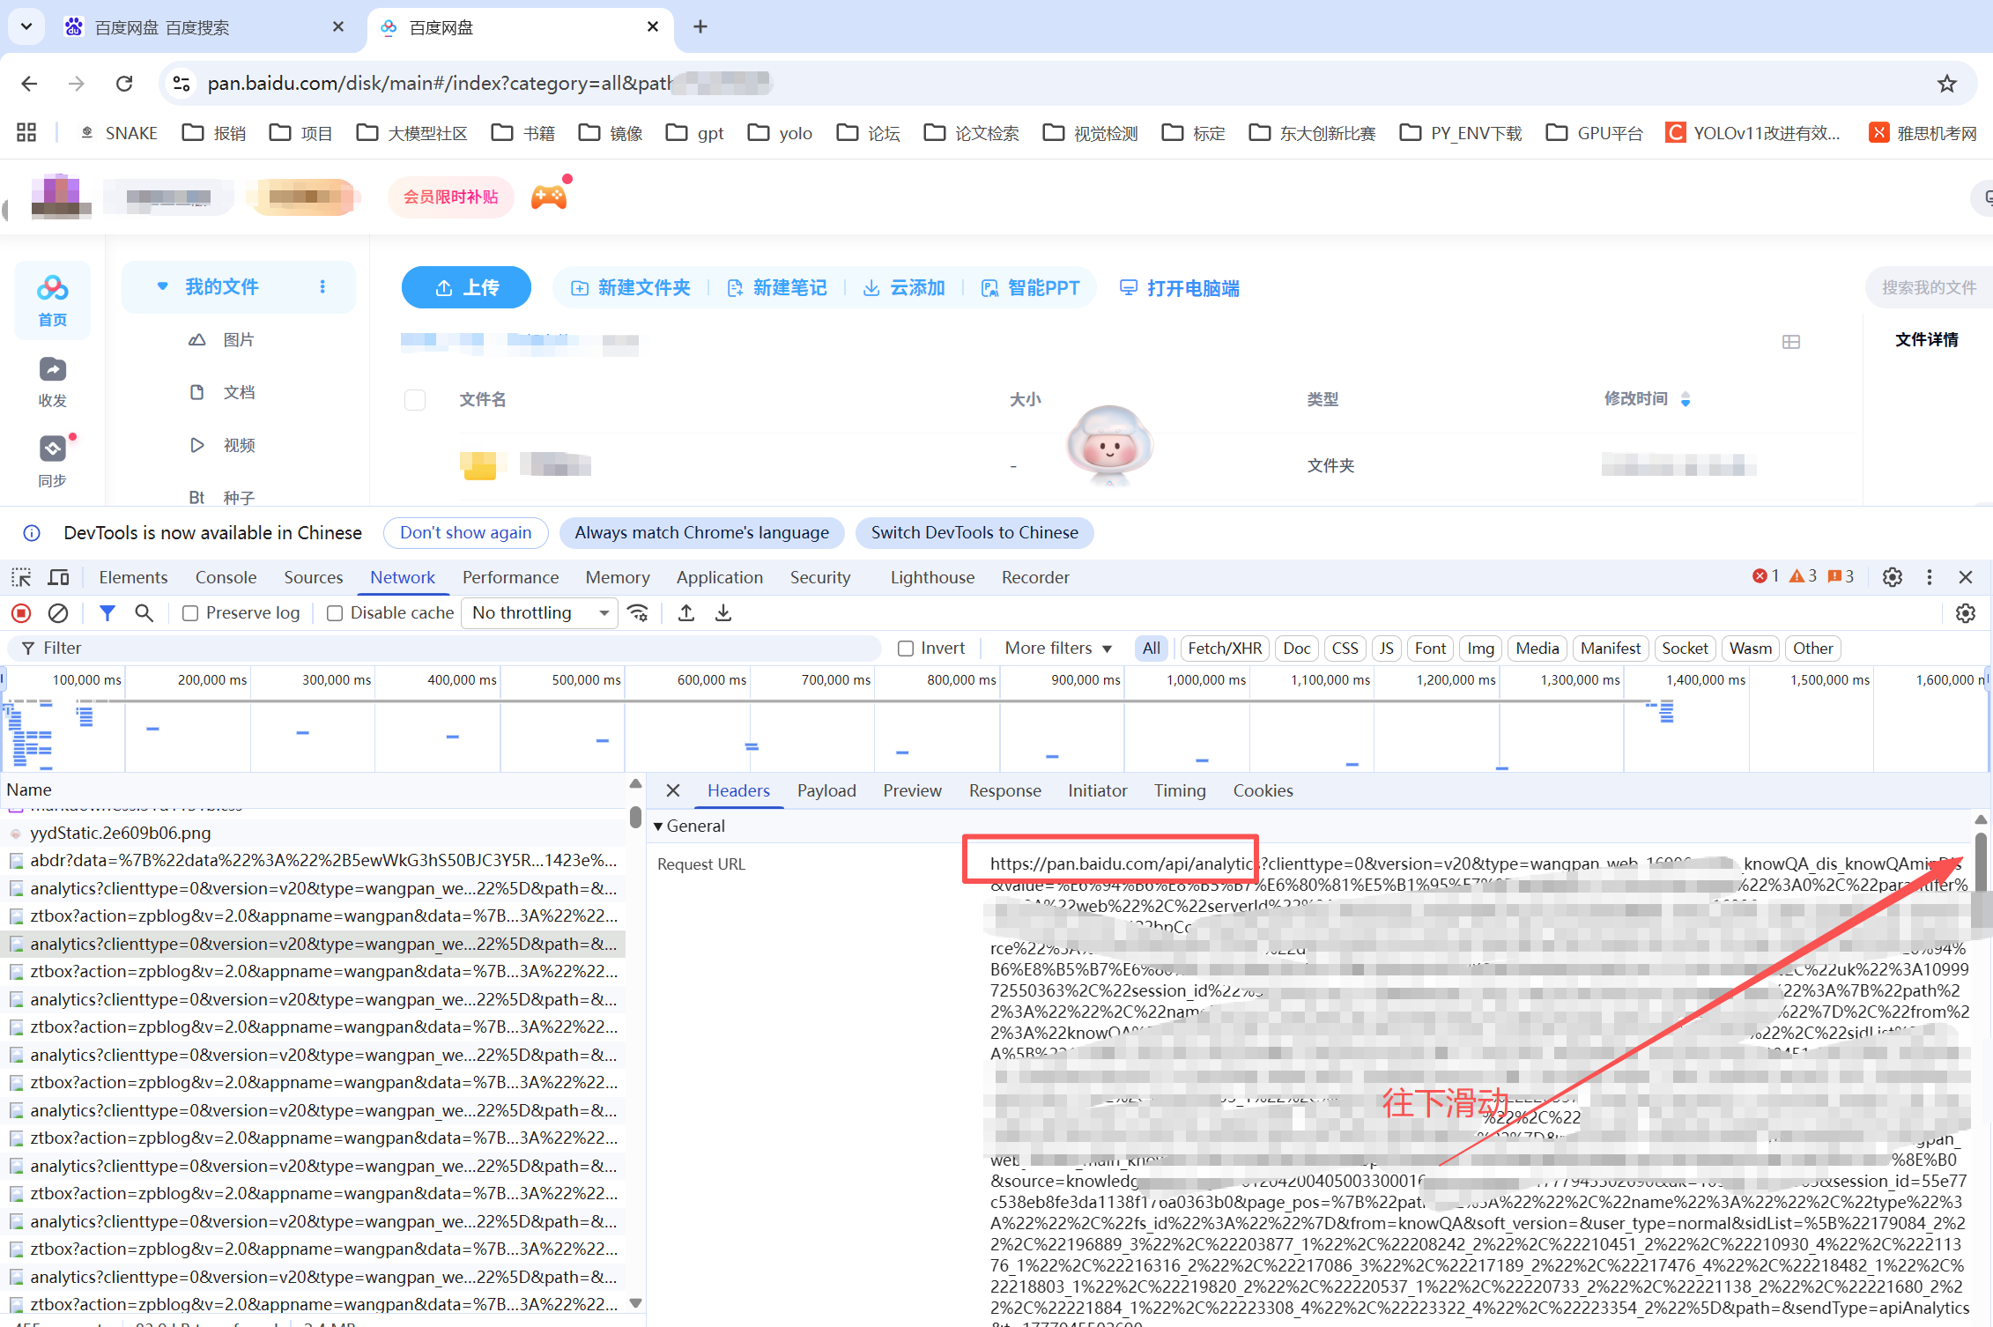Collapse the 我的文件 tree
The height and width of the screenshot is (1327, 1993).
coord(162,286)
